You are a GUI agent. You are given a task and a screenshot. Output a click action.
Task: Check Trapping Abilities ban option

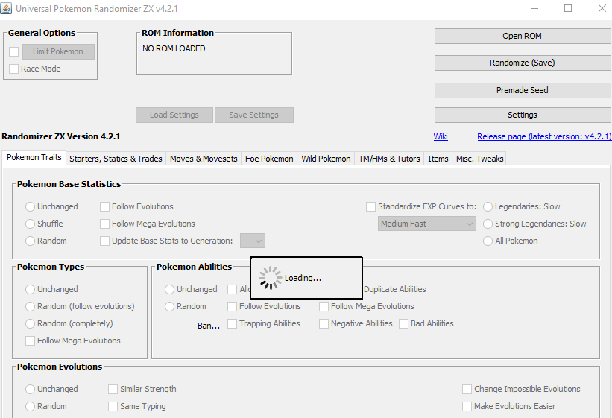pos(233,323)
